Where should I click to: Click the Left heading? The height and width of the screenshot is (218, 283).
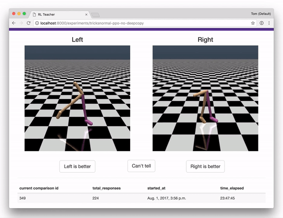pyautogui.click(x=77, y=40)
